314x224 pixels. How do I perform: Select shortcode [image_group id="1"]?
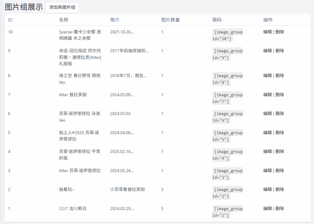tap(228, 212)
